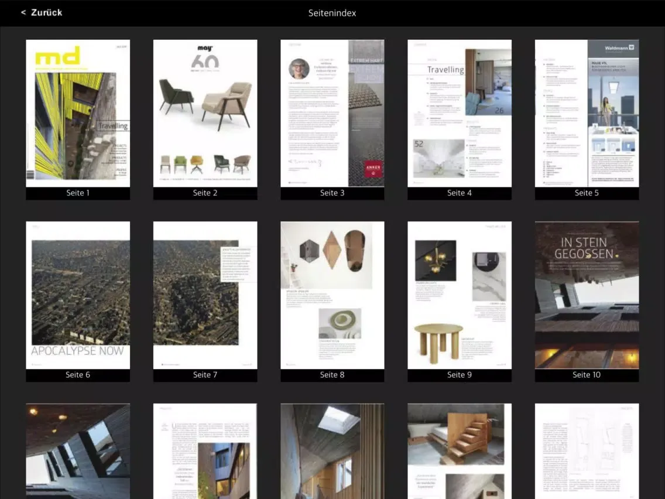This screenshot has width=665, height=499.
Task: Open the Seite 2 armchair ad thumbnail
Action: 205,113
